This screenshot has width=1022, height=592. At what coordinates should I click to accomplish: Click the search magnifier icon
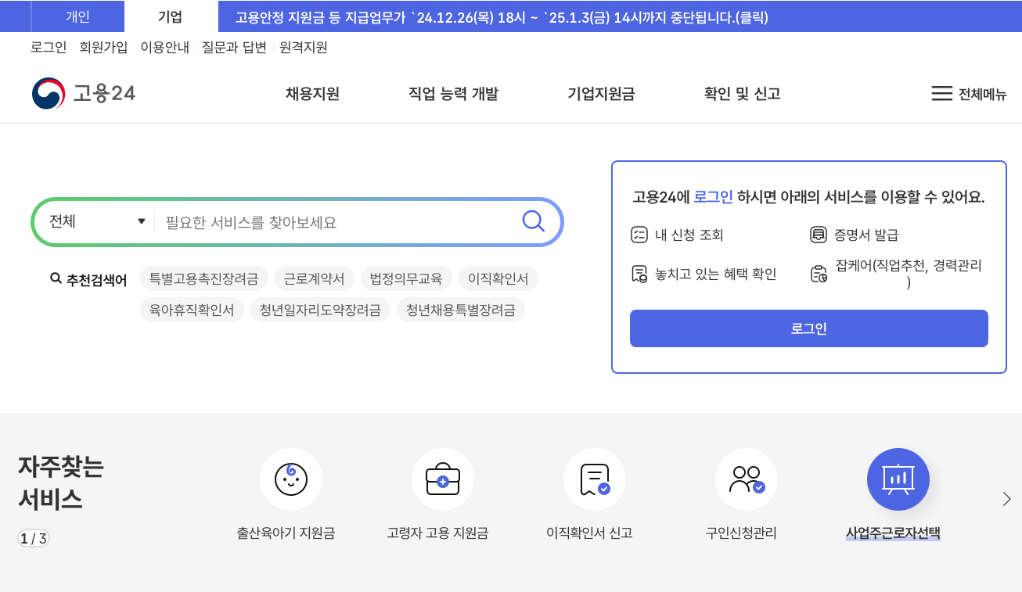coord(534,221)
